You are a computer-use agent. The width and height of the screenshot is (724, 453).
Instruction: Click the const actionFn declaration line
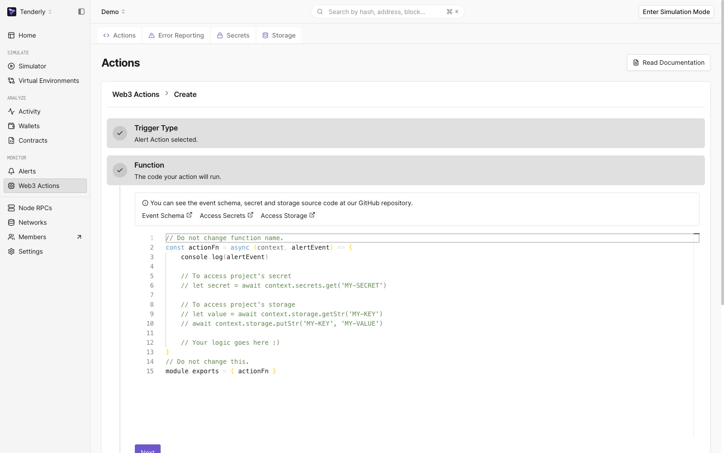(x=259, y=247)
